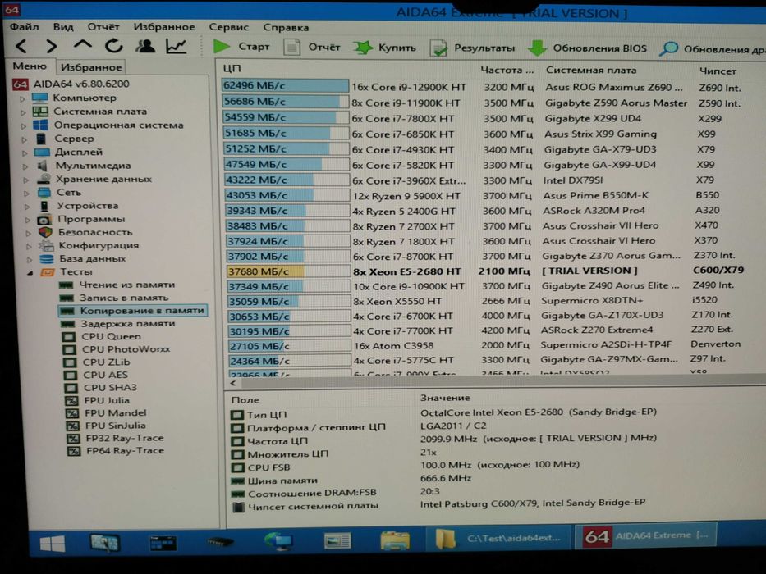766x574 pixels.
Task: Click the Back navigation arrow
Action: coord(22,47)
